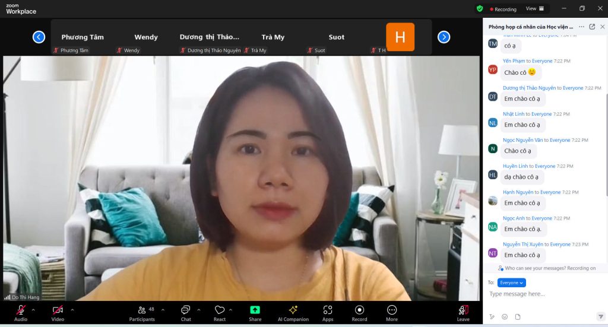Viewport: 608px width, 327px height.
Task: Open the View layout menu
Action: pyautogui.click(x=534, y=9)
